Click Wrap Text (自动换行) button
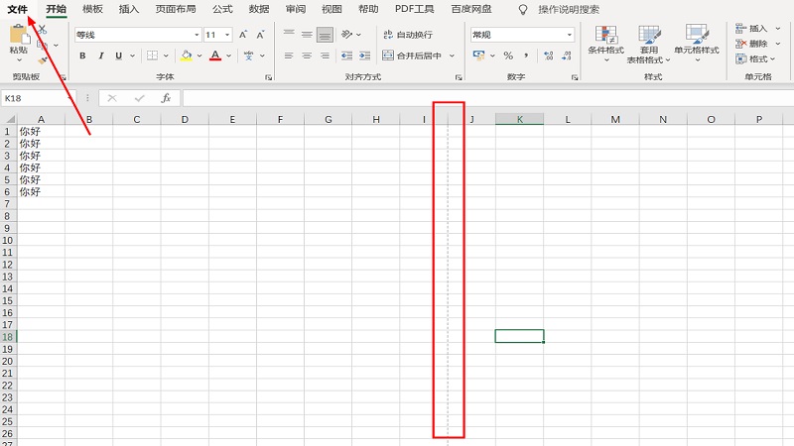The width and height of the screenshot is (794, 446). [407, 35]
